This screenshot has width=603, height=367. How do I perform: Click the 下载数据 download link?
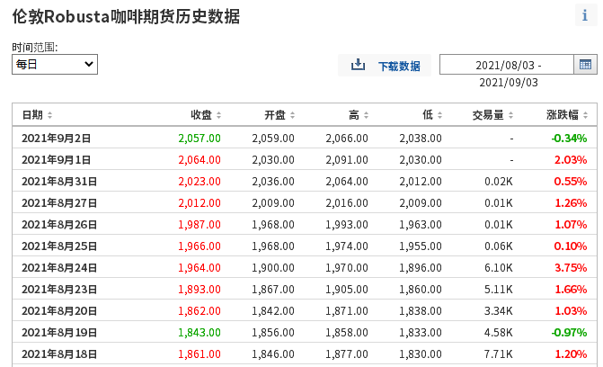pyautogui.click(x=399, y=66)
